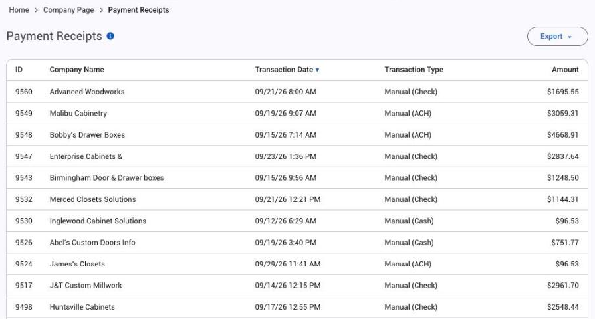Click receipt ID 9548
595x319 pixels.
tap(24, 135)
